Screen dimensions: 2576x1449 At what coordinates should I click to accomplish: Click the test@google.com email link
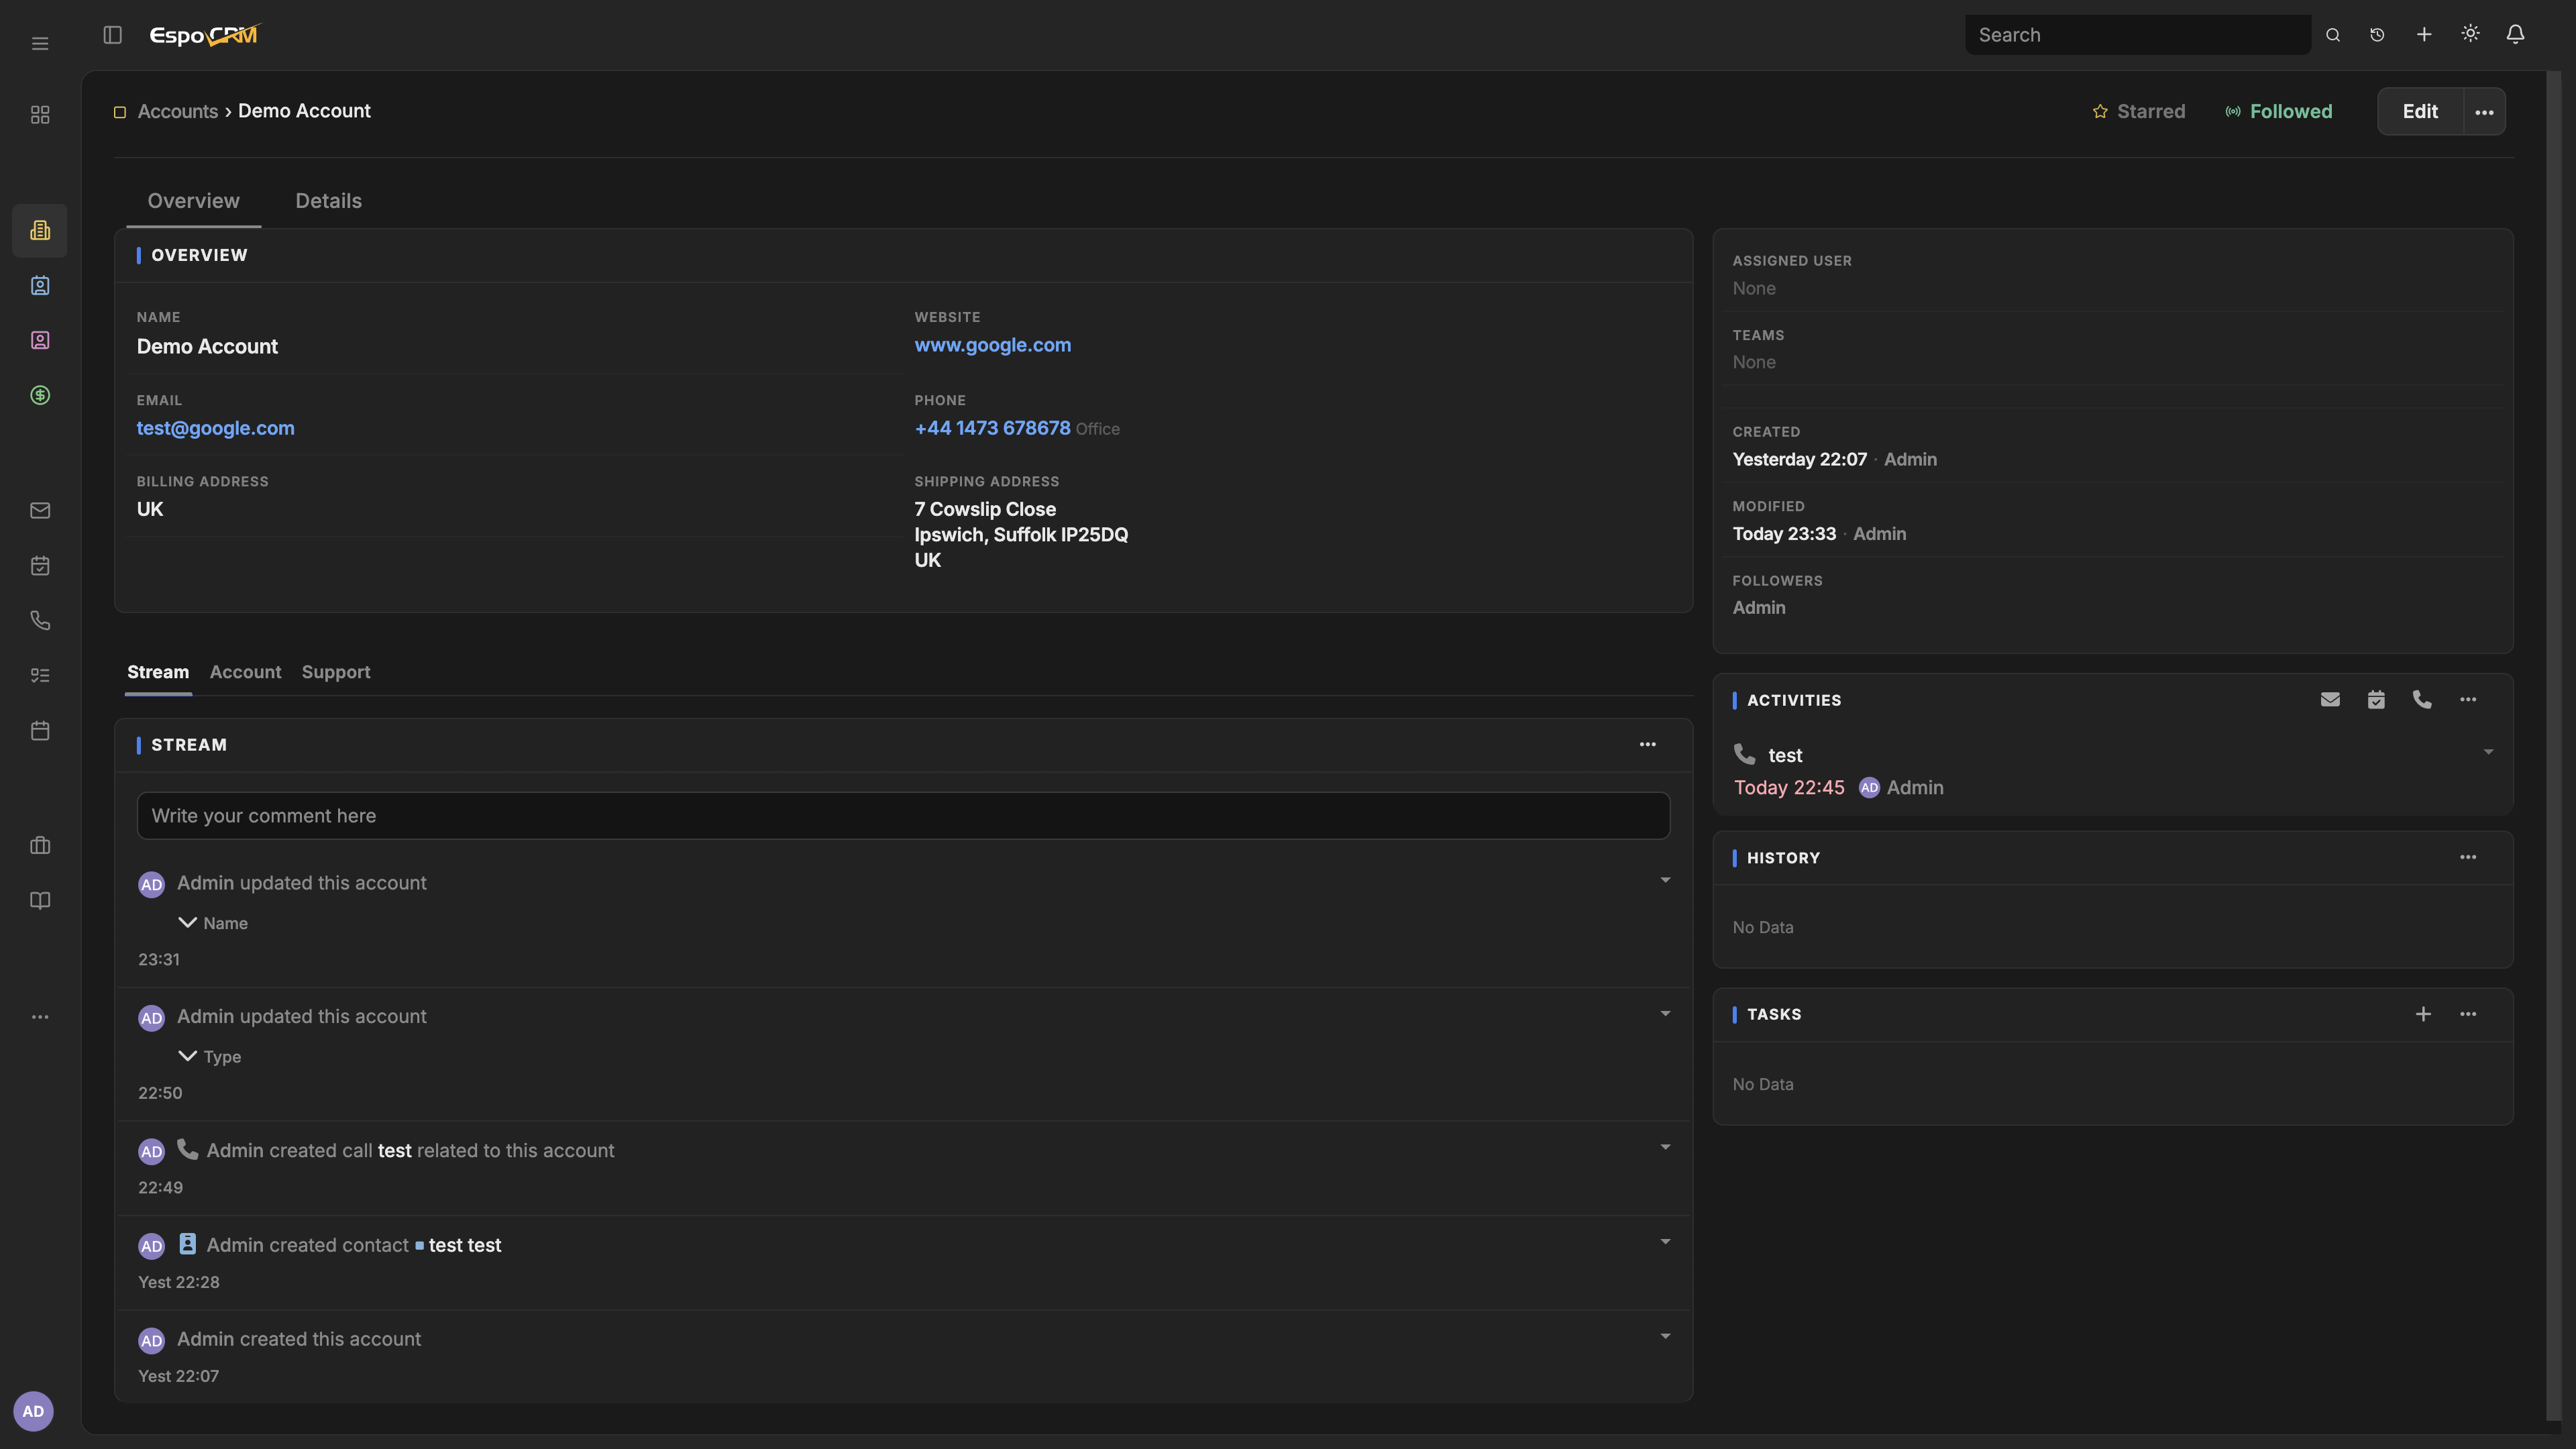pos(215,428)
